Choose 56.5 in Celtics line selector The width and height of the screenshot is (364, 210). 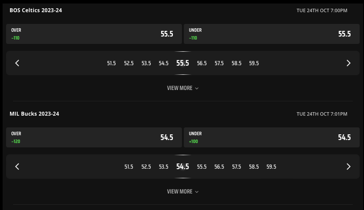tap(202, 63)
